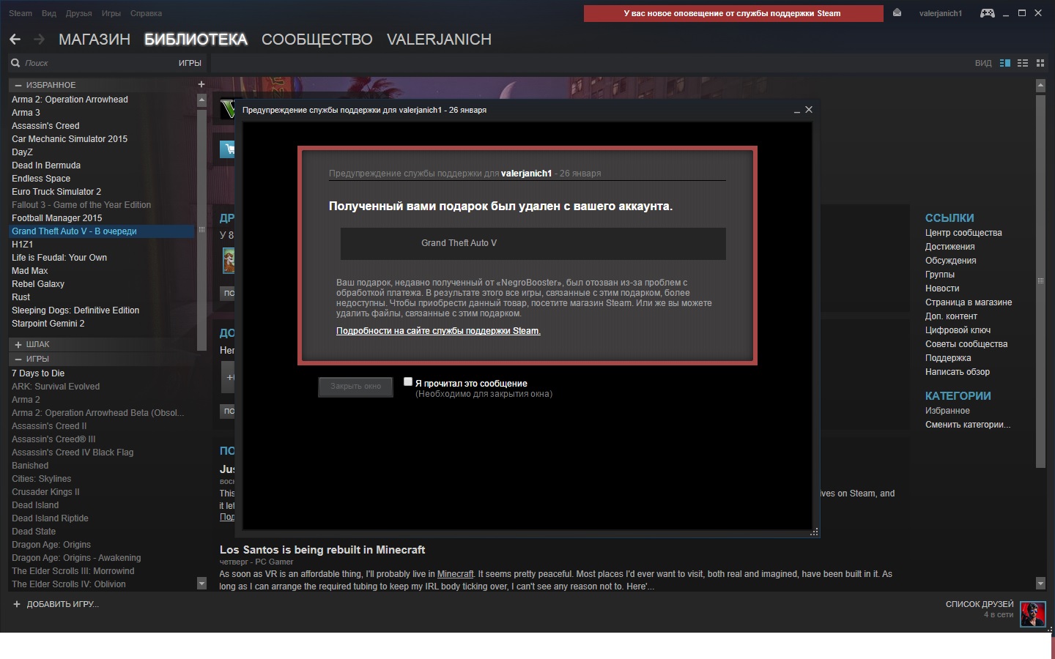
Task: Click game list scroll up arrow
Action: 201,100
